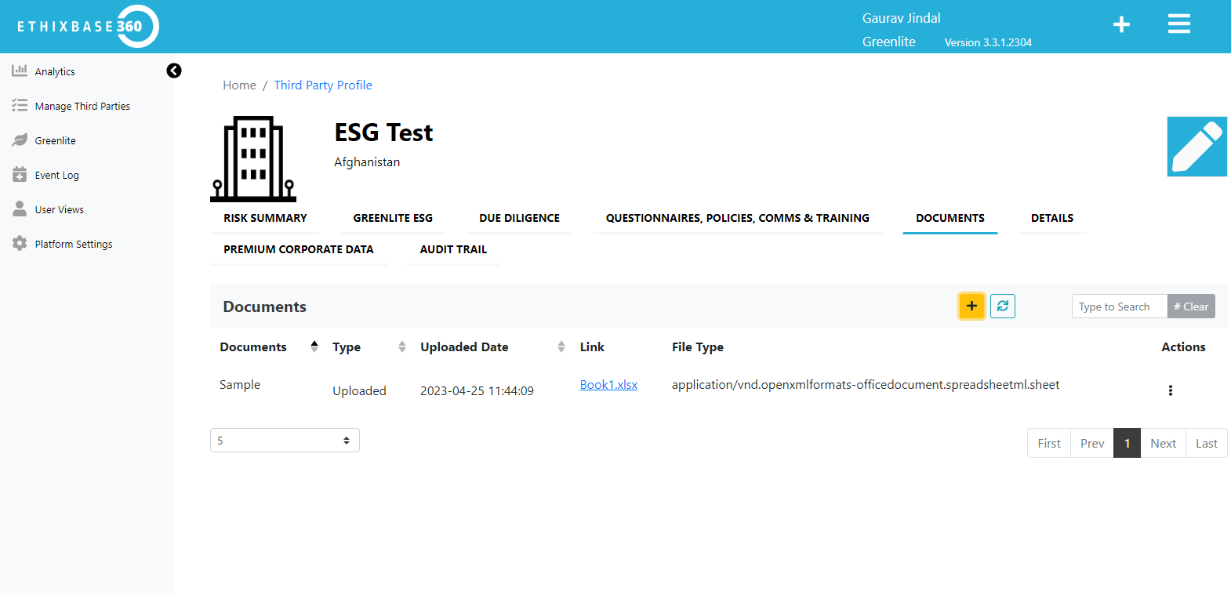Sort by Uploaded Date column arrows

(561, 346)
